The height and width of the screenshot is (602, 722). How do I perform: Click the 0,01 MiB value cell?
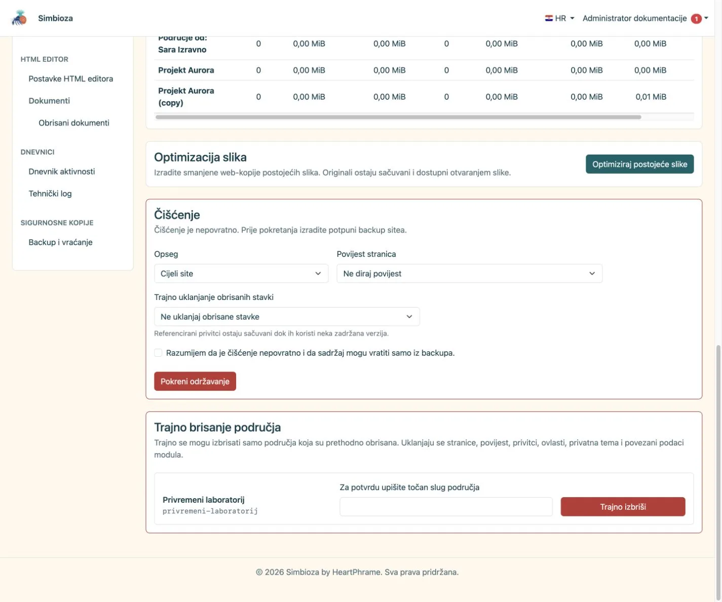(651, 97)
